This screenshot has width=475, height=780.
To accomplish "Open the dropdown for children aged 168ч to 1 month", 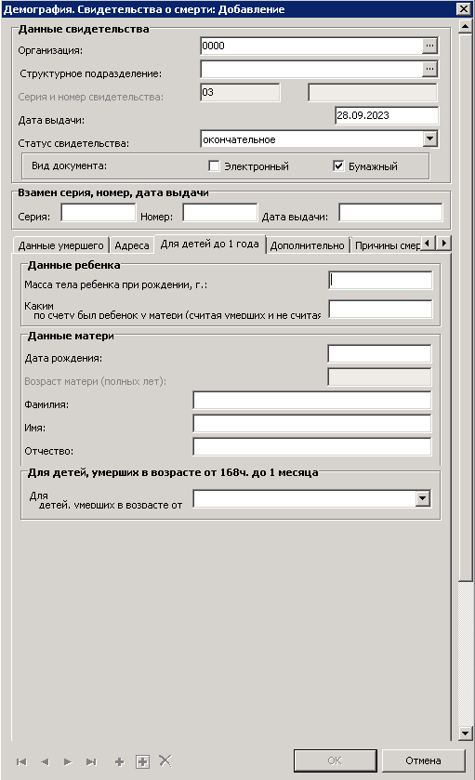I will [x=423, y=498].
